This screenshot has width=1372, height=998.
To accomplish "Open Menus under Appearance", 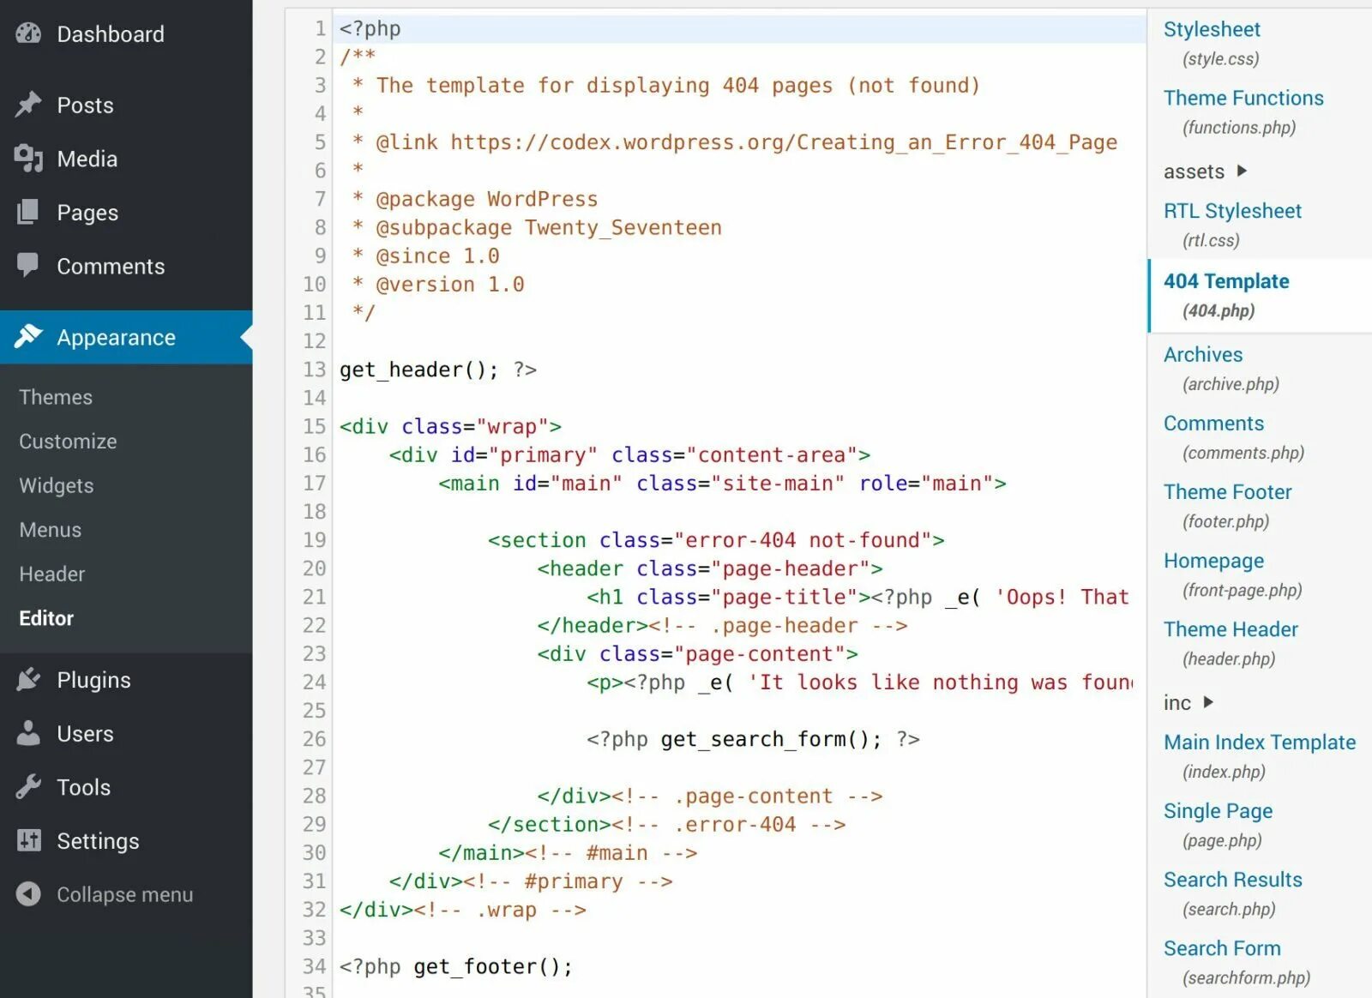I will (50, 530).
